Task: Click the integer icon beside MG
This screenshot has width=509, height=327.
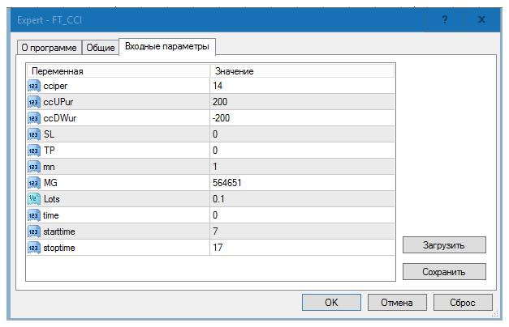Action: point(34,183)
